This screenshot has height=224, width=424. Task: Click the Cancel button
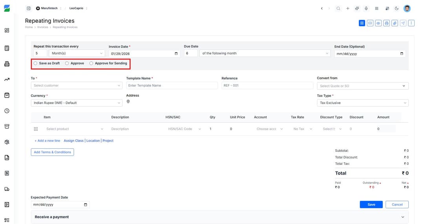(397, 204)
